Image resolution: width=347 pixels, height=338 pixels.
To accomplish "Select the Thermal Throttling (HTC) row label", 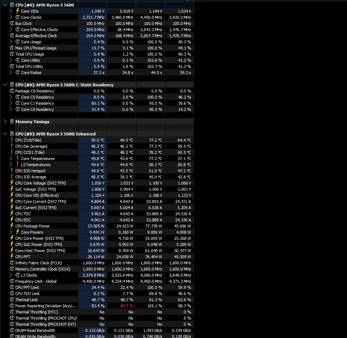I will [36, 312].
